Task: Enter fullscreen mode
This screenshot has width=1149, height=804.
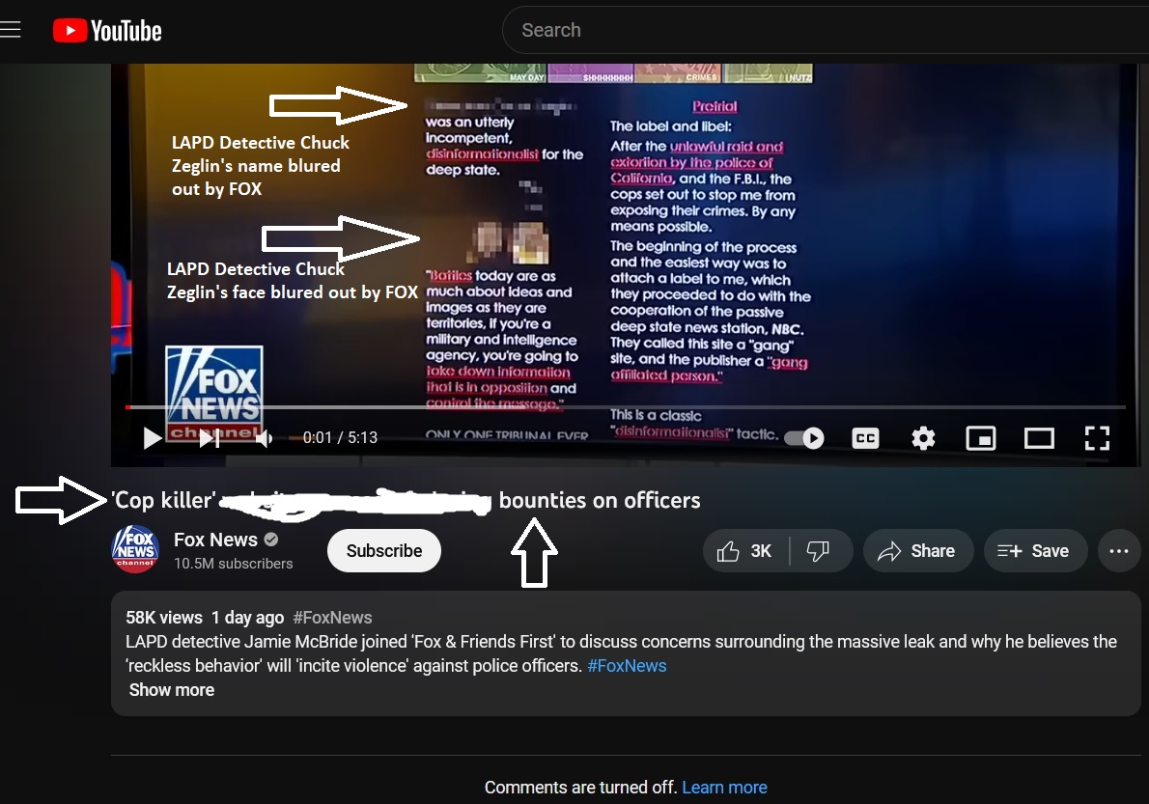Action: coord(1097,438)
